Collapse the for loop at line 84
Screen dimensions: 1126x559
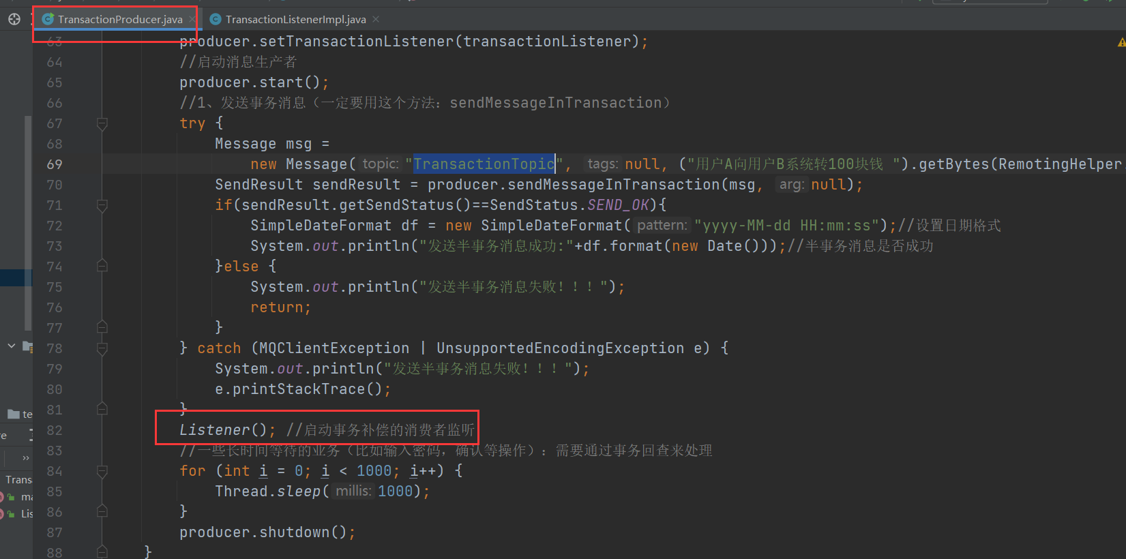[x=102, y=471]
